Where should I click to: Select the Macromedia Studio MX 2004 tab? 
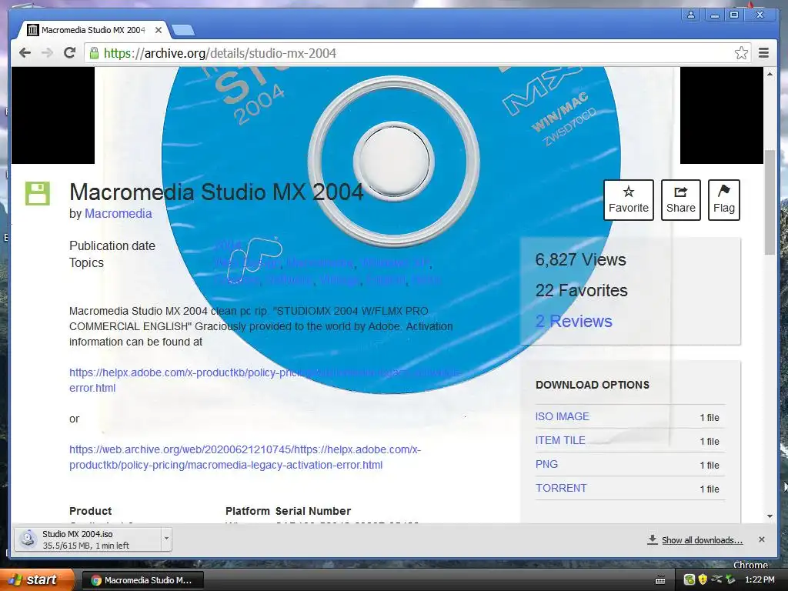tap(93, 30)
